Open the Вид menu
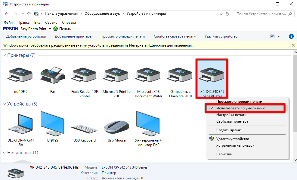The height and width of the screenshot is (180, 297). click(37, 23)
